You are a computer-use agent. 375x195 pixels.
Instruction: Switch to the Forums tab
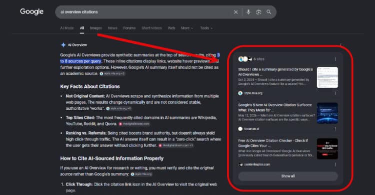(x=129, y=28)
